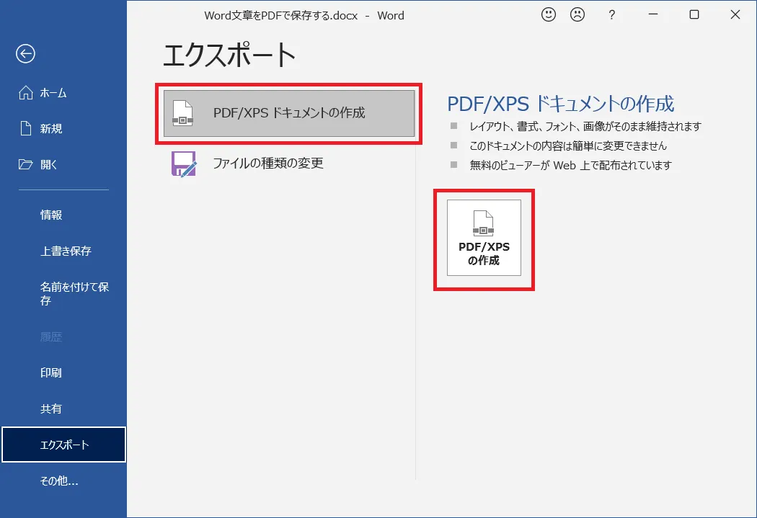Screen dimensions: 757x518
Task: Select the エクスポート sidebar item
Action: (x=63, y=445)
